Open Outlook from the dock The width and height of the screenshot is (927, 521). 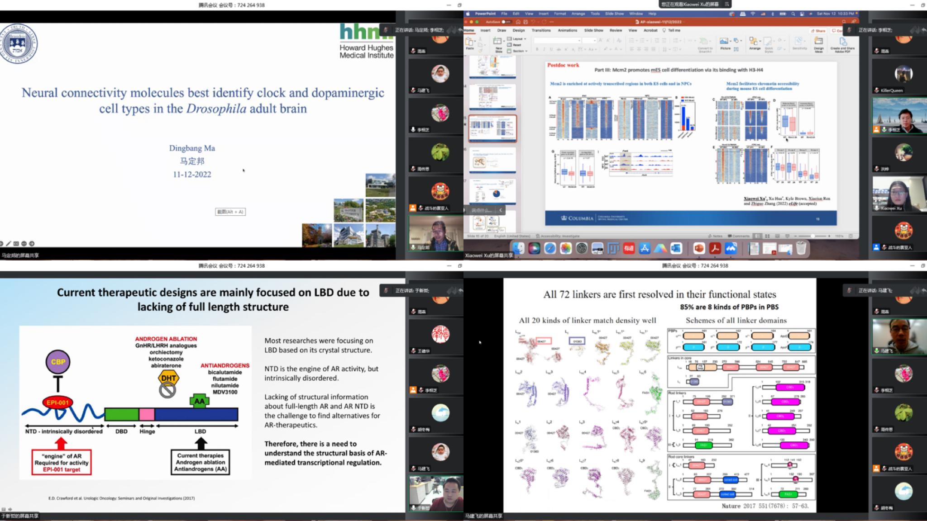coord(676,248)
